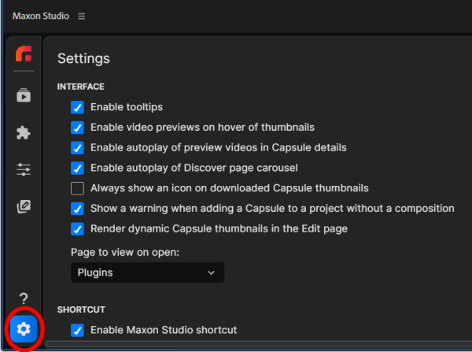Open Help question mark icon

24,298
